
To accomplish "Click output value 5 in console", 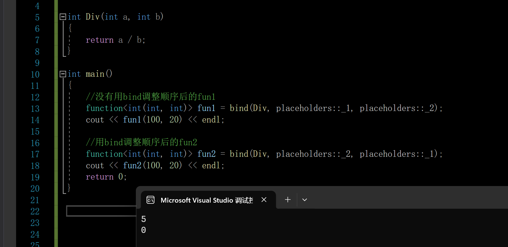I will click(143, 219).
